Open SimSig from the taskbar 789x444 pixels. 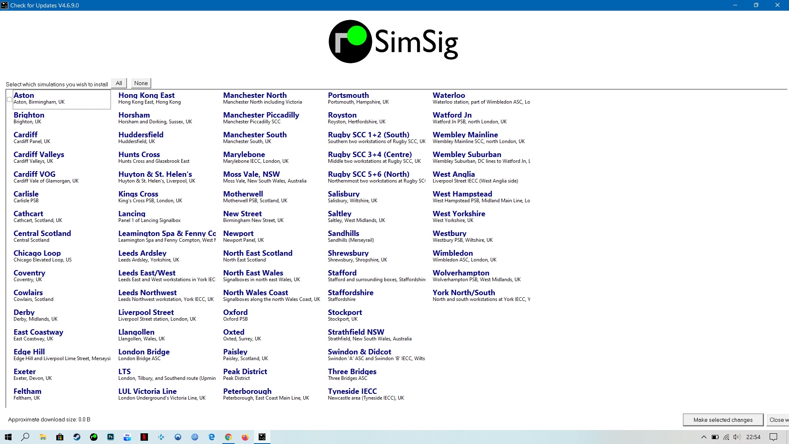pyautogui.click(x=94, y=437)
